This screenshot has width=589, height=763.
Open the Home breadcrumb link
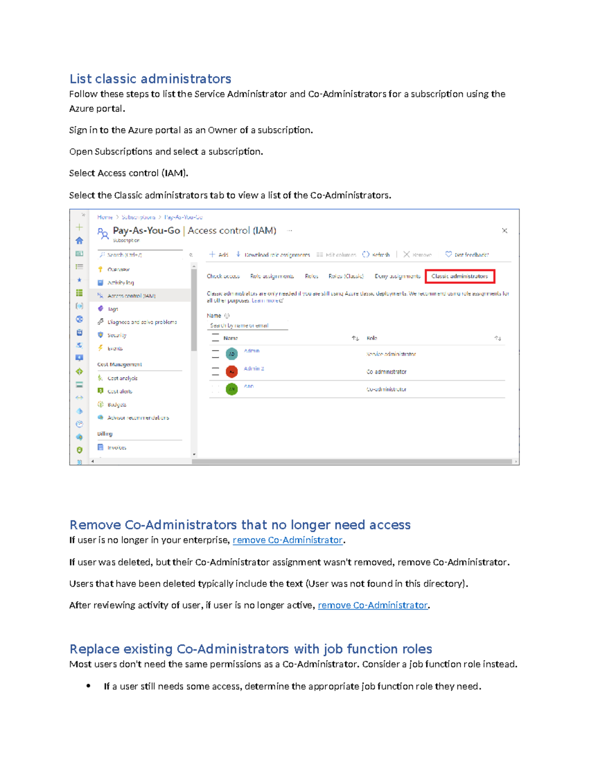[105, 217]
